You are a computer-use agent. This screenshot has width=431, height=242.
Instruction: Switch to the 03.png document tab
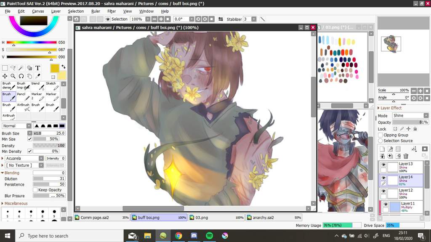217,217
